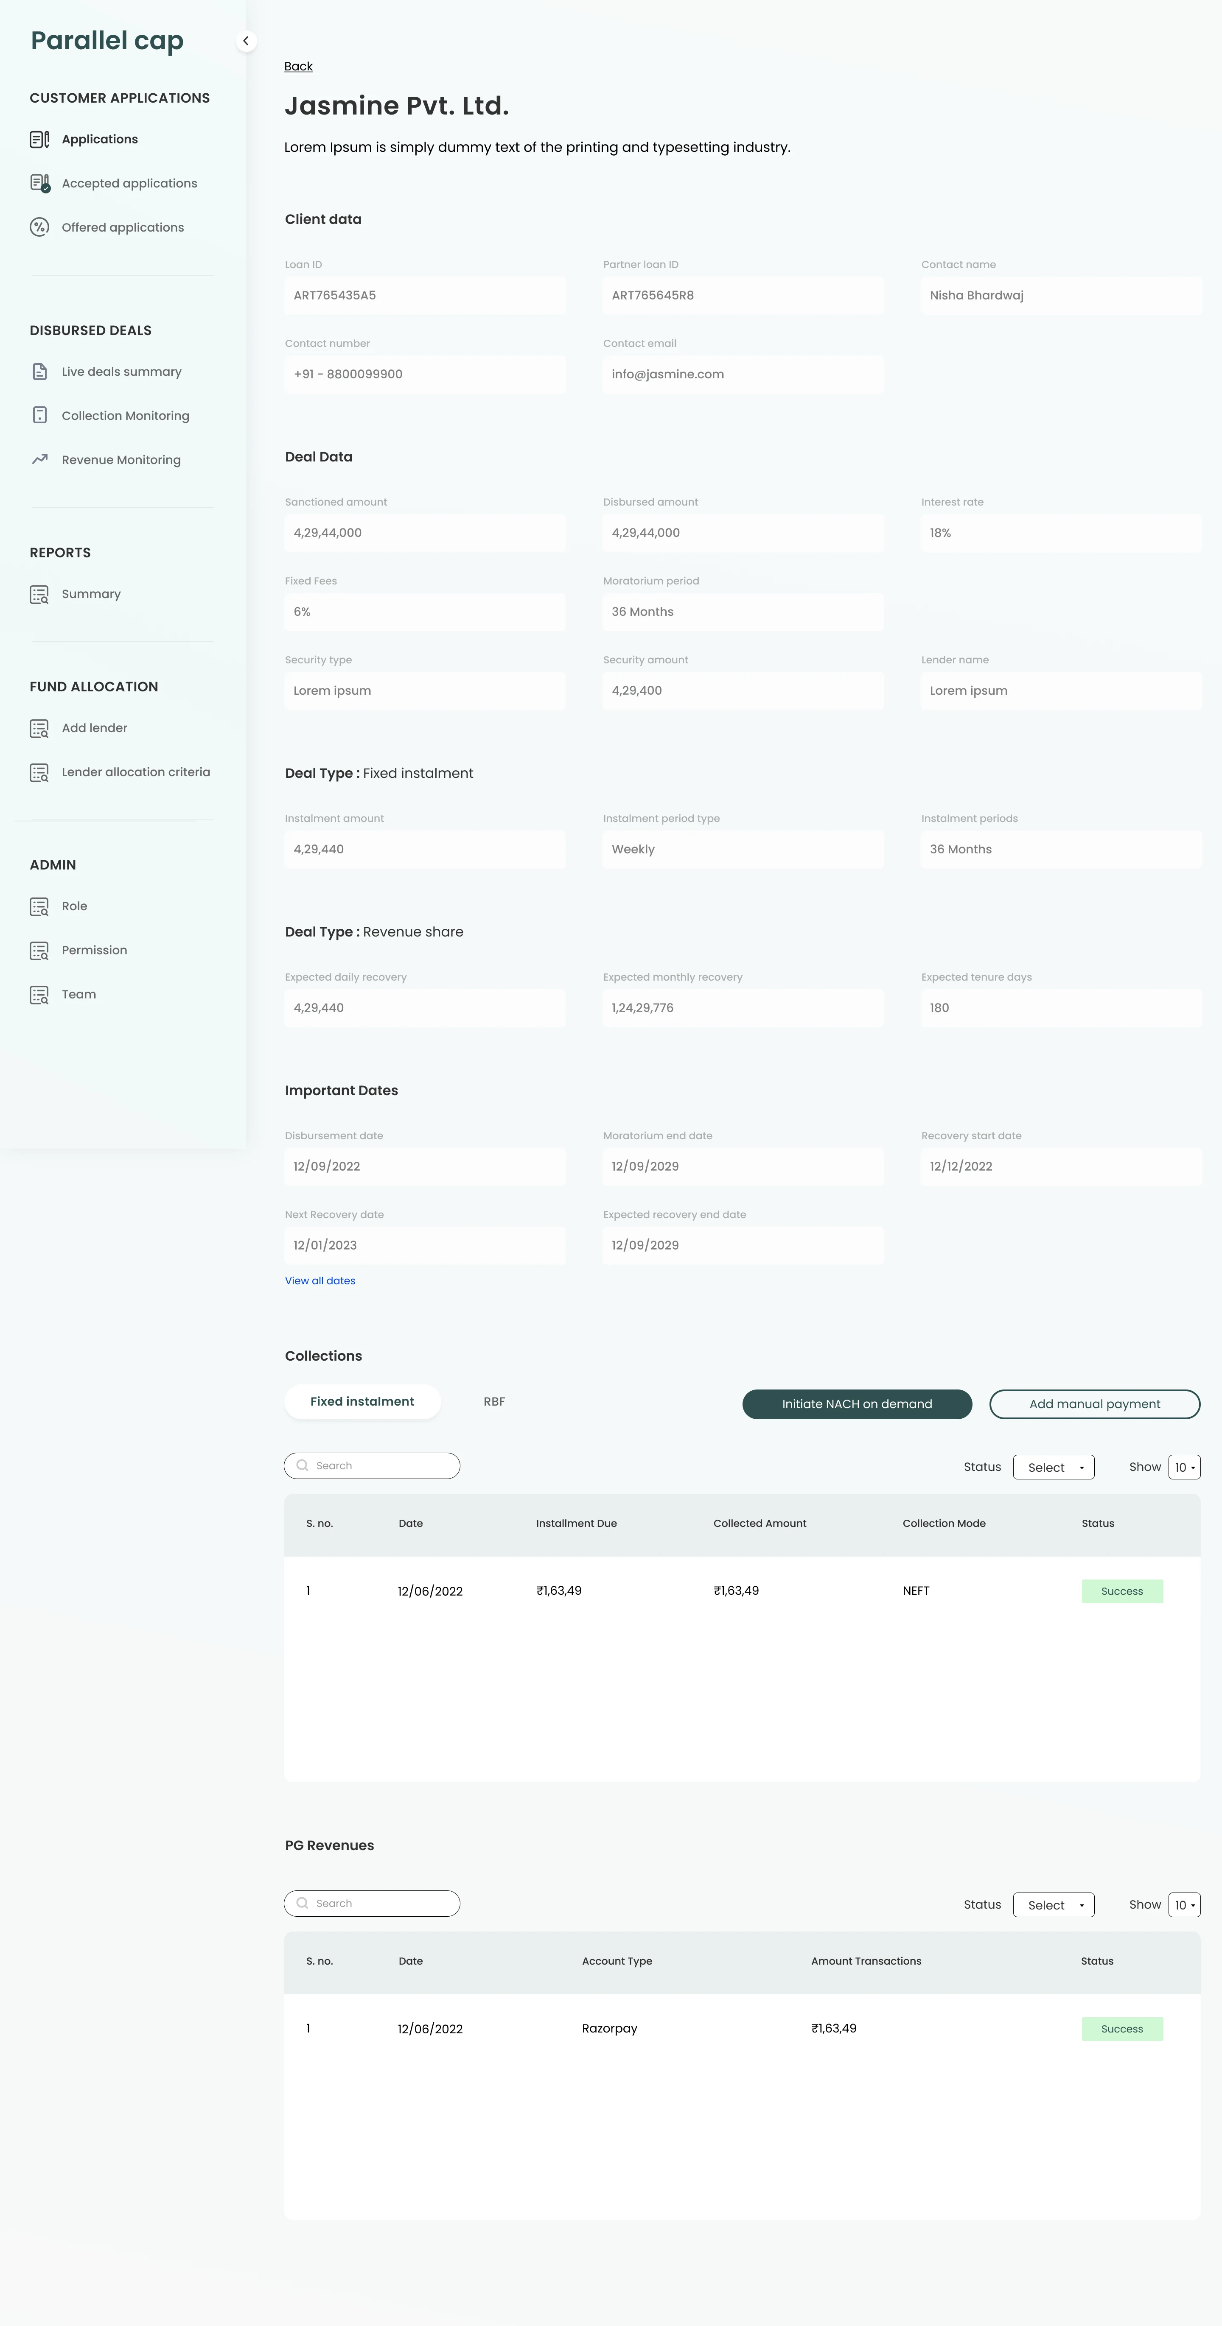Open the Summary report page

coord(91,594)
